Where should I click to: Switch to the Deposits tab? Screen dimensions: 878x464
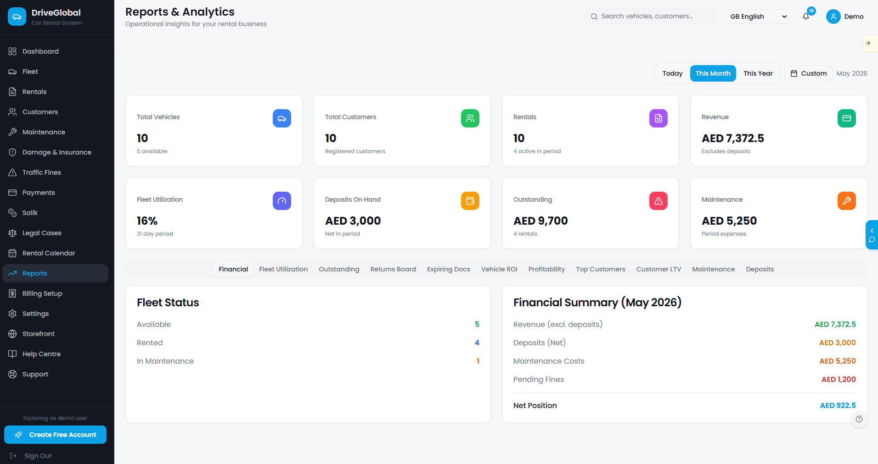760,269
